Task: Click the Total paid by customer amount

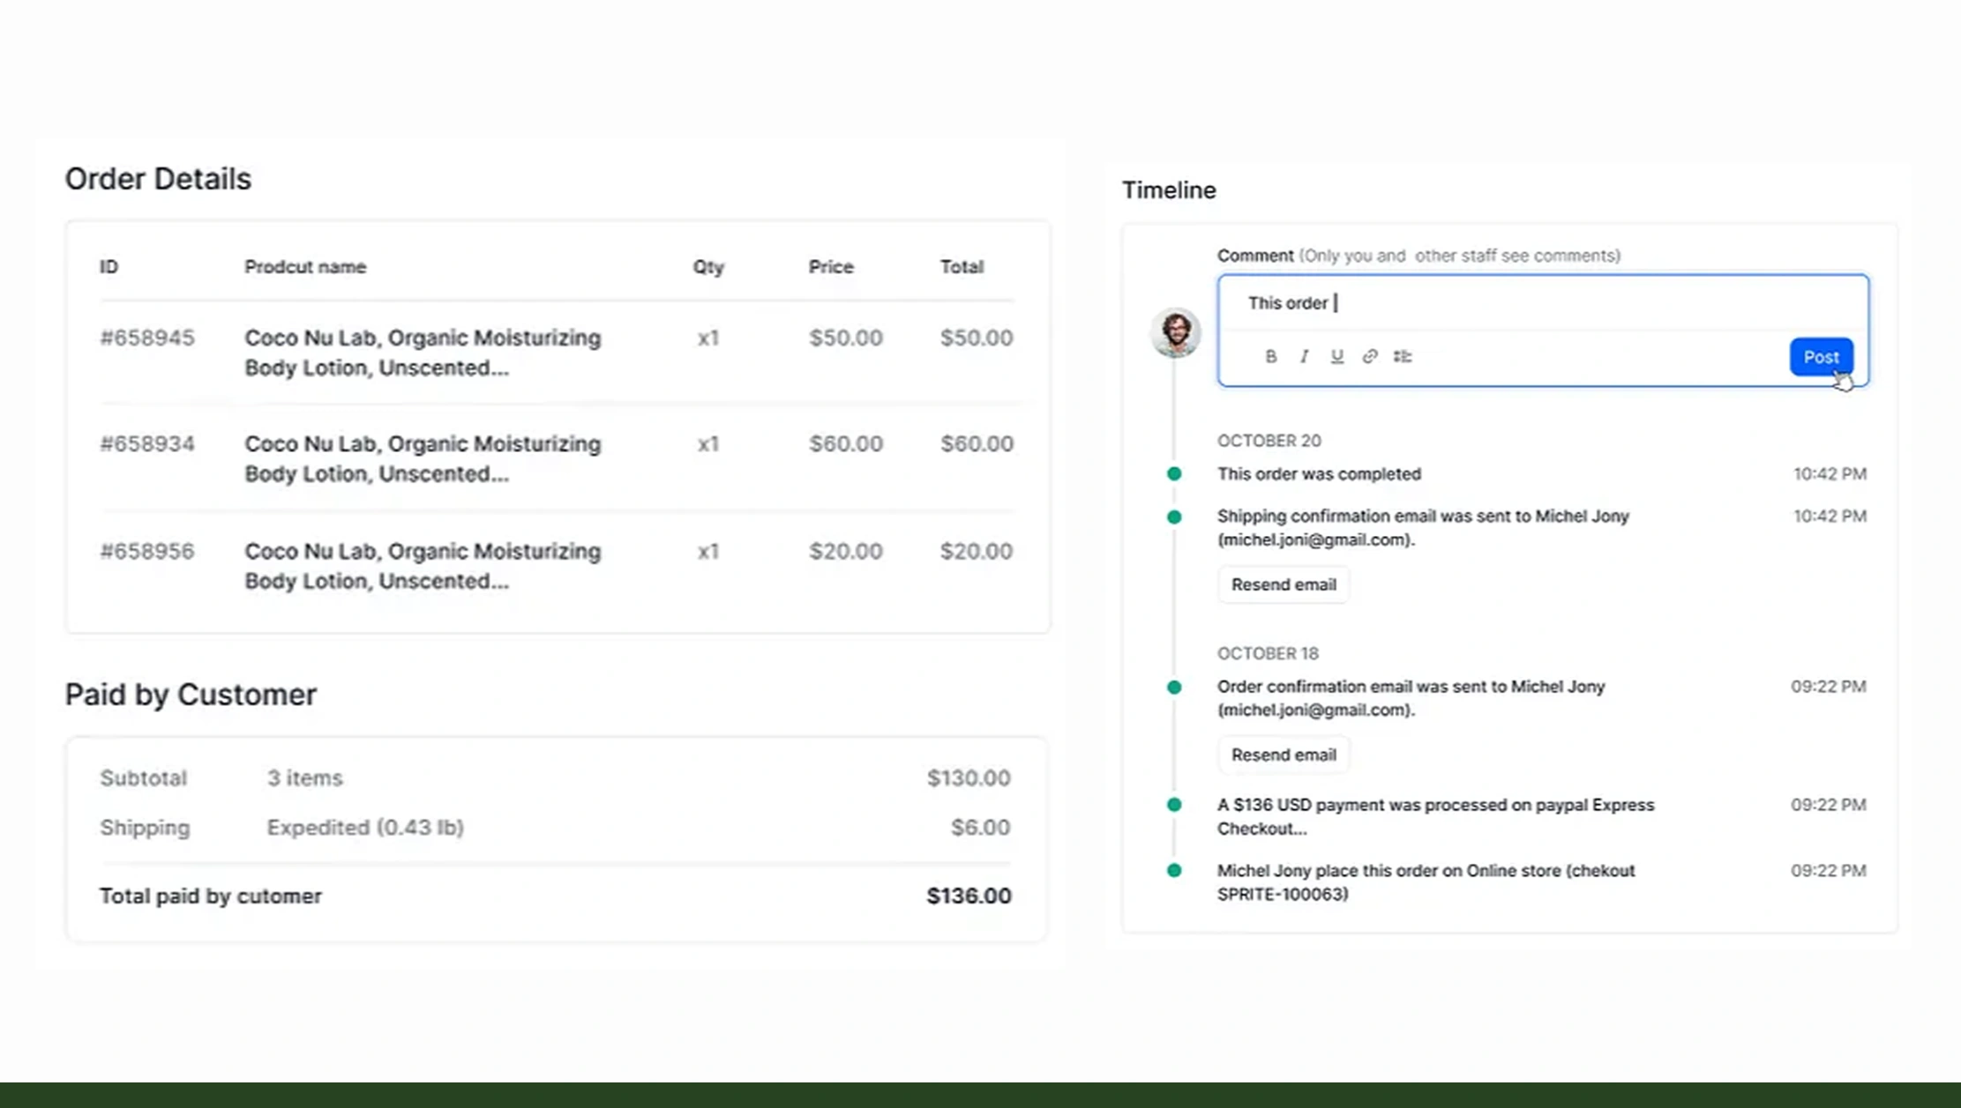Action: tap(968, 895)
